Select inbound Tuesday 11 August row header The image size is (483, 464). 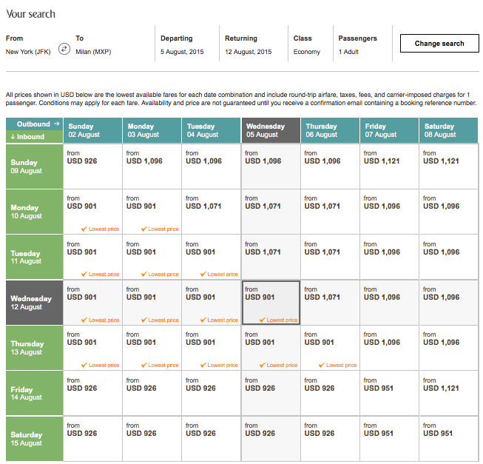[35, 257]
